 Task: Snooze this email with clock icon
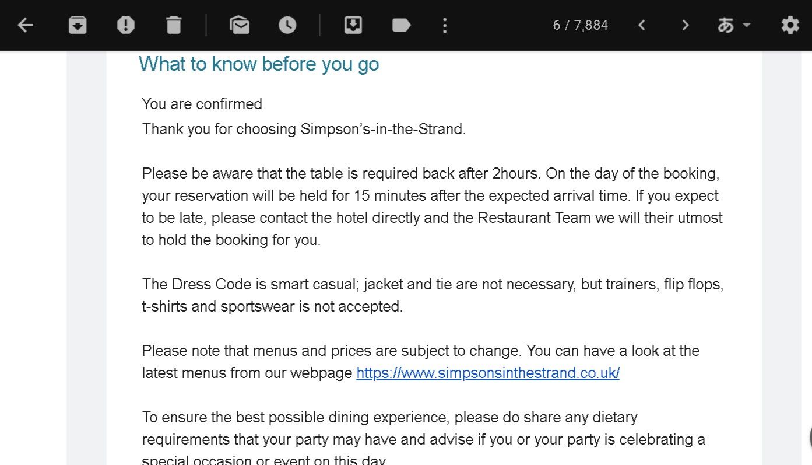tap(287, 25)
